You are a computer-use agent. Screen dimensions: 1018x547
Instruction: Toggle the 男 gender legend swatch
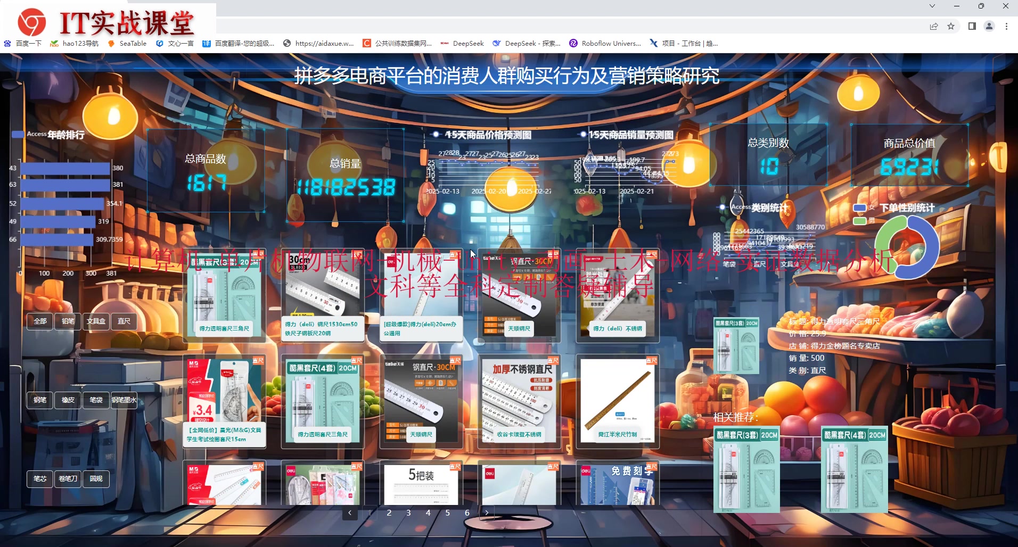pyautogui.click(x=859, y=220)
